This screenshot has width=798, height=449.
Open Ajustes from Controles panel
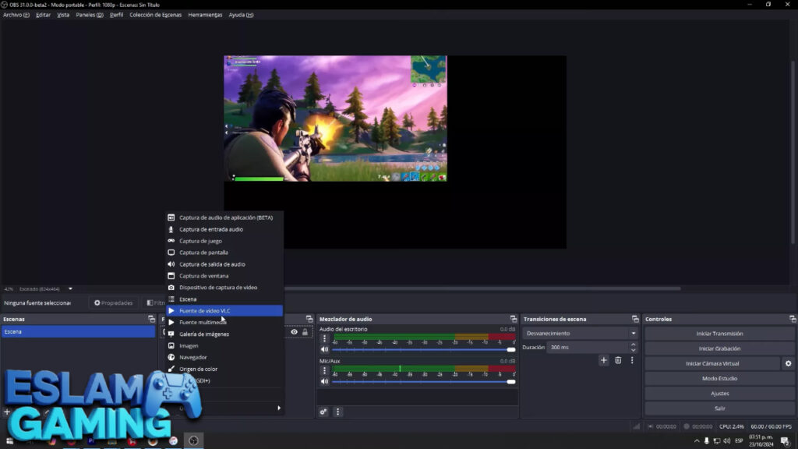coord(719,394)
